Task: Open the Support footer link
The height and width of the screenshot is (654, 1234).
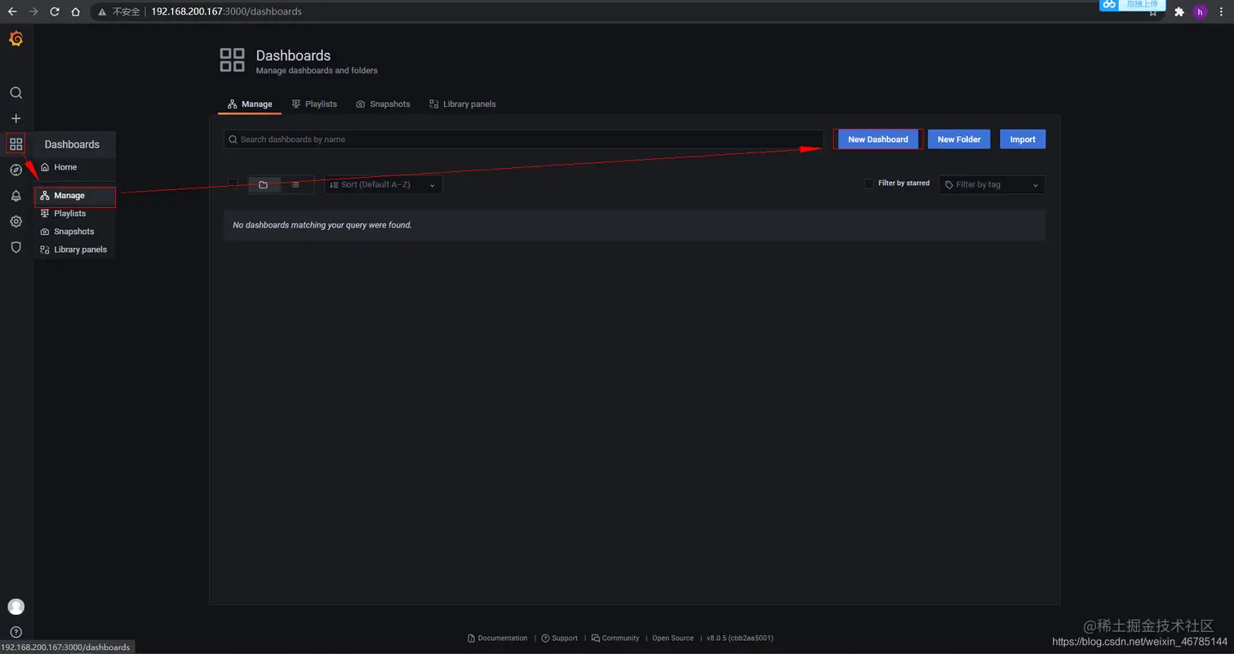Action: [x=560, y=639]
